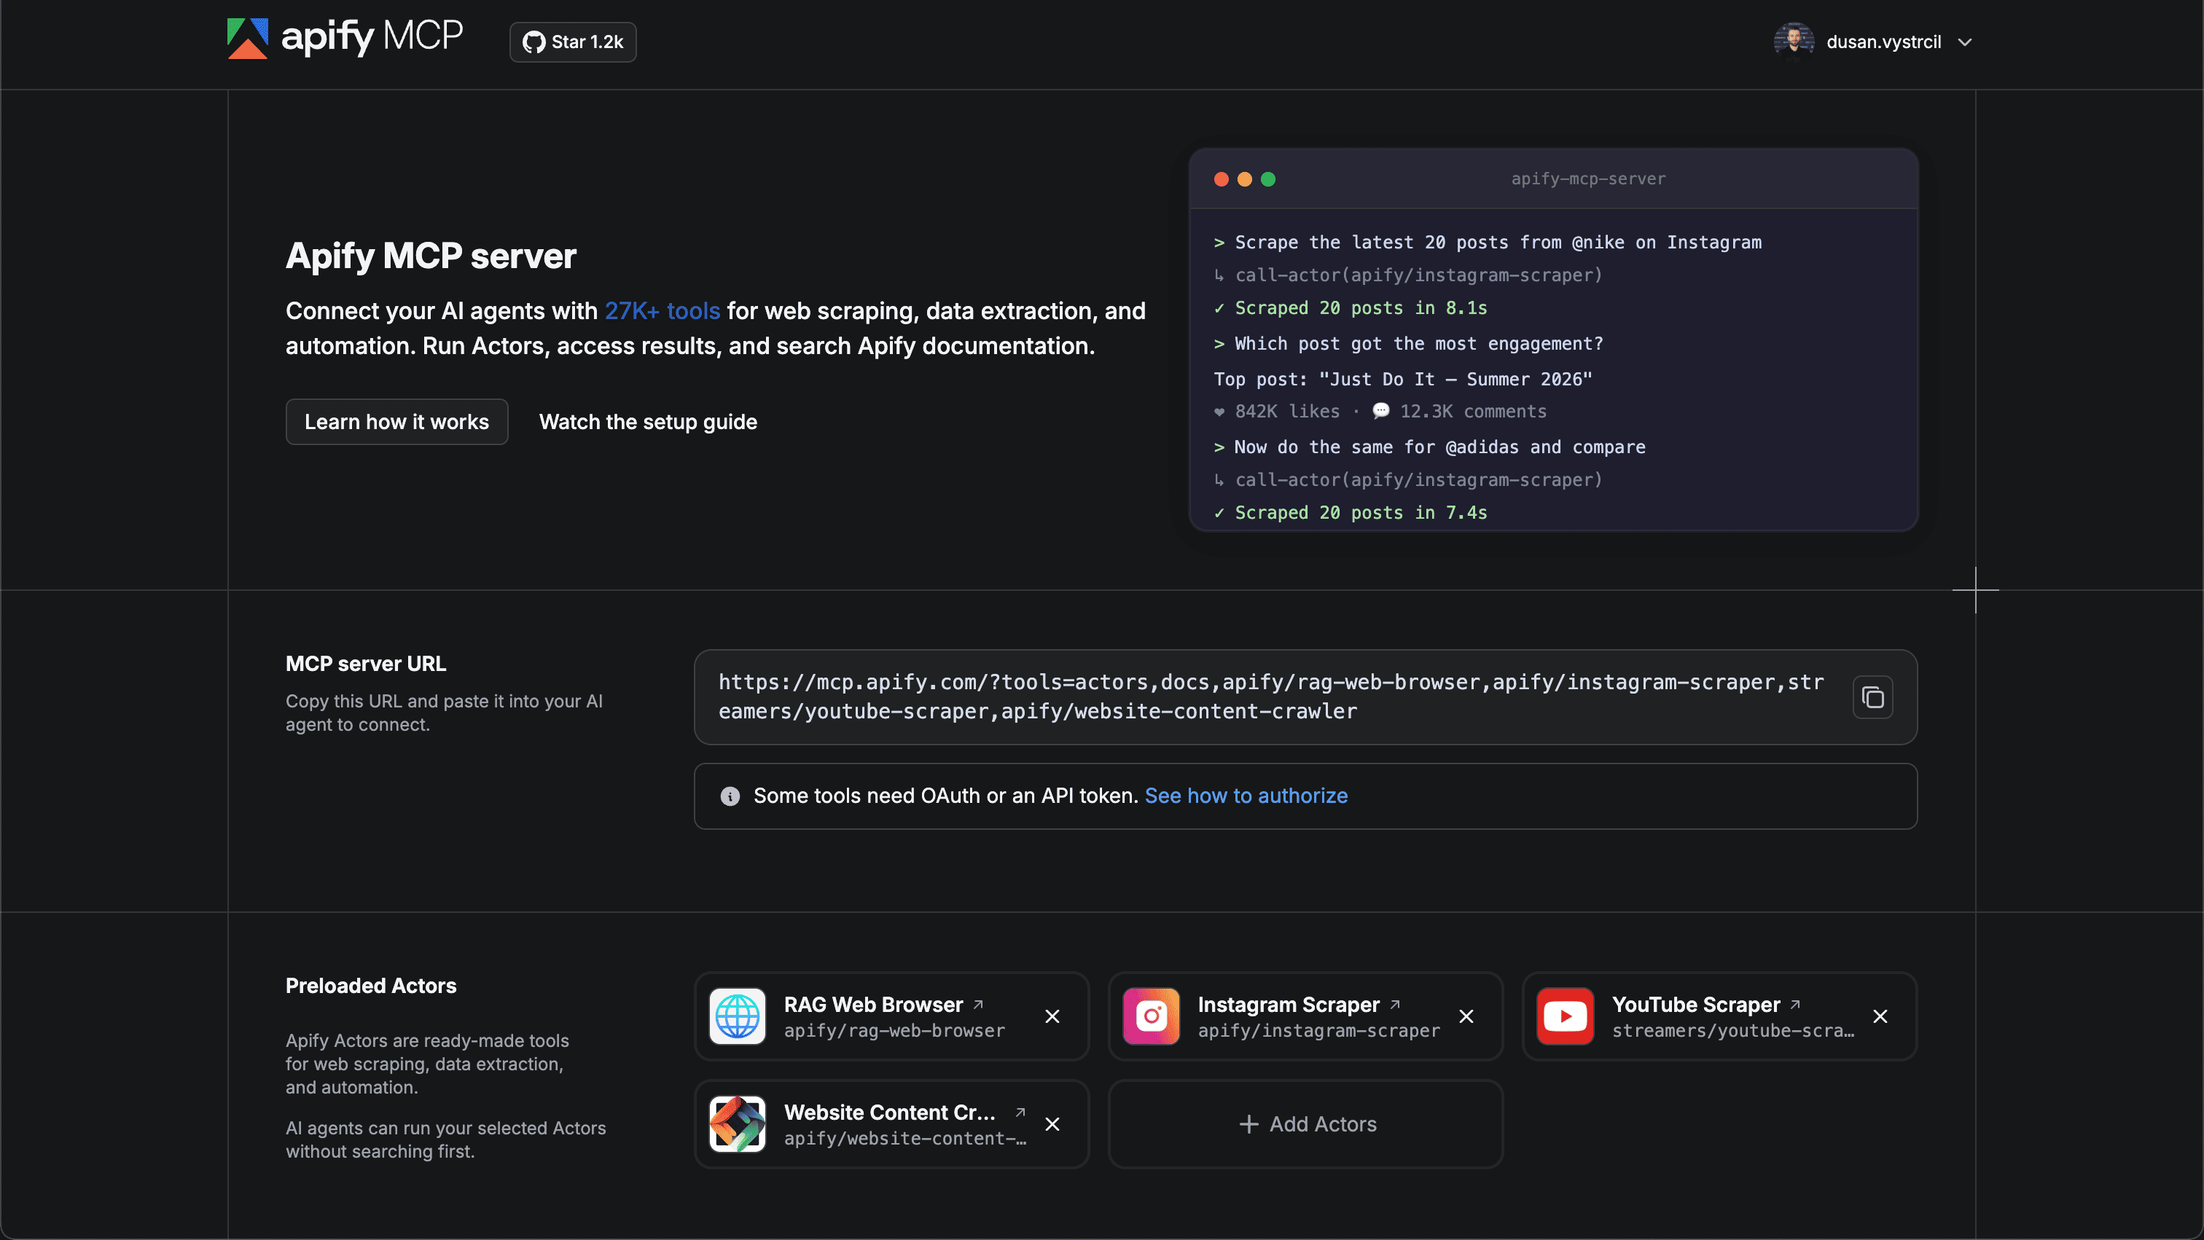Click Watch the setup guide
This screenshot has height=1240, width=2204.
pyautogui.click(x=648, y=422)
